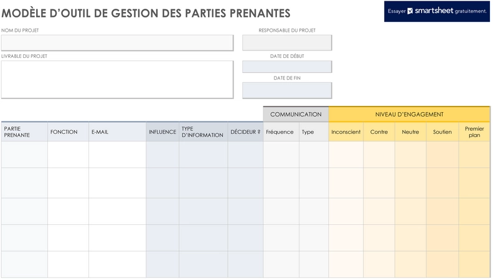Click the Responsable du projet field
The image size is (493, 279).
tap(287, 42)
